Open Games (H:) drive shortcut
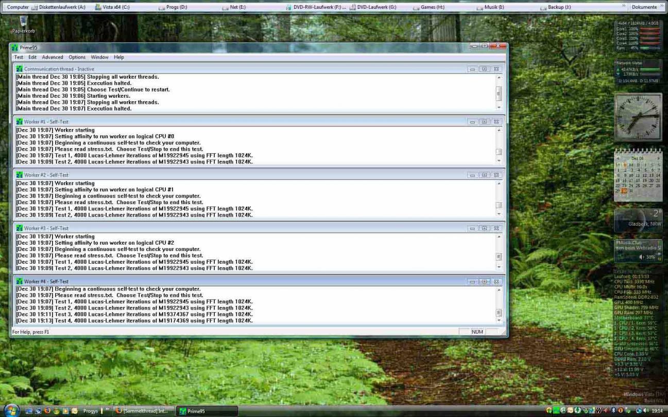The width and height of the screenshot is (668, 417). click(429, 7)
